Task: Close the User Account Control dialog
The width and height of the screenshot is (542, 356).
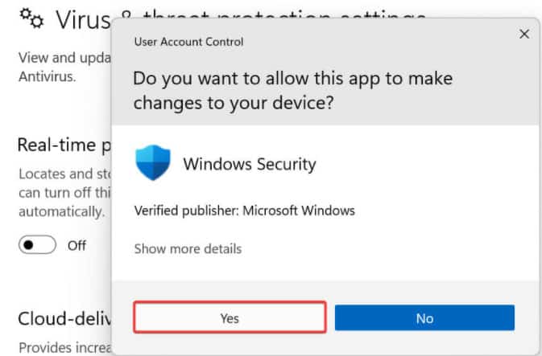Action: (524, 34)
